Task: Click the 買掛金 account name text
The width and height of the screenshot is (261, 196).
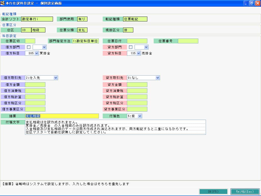Action: click(45, 53)
